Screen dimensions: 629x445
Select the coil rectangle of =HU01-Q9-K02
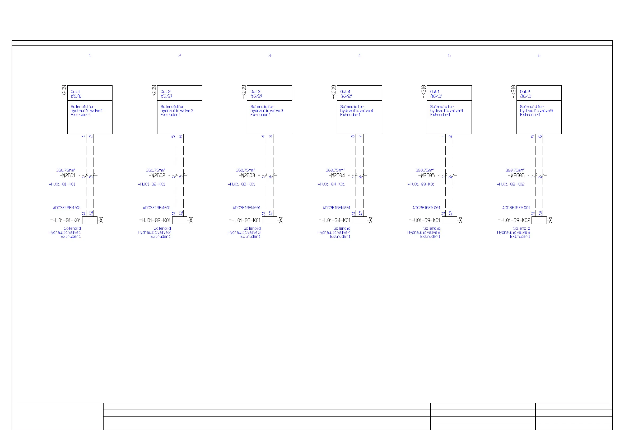pos(539,220)
